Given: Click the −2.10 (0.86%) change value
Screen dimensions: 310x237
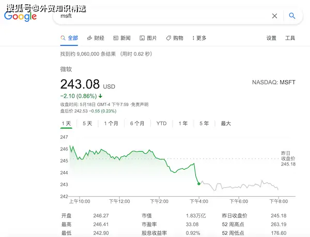Looking at the screenshot, I should [79, 96].
